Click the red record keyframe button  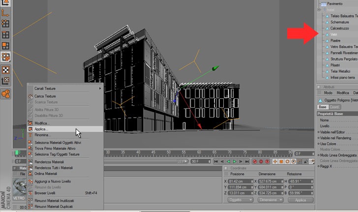click(255, 161)
